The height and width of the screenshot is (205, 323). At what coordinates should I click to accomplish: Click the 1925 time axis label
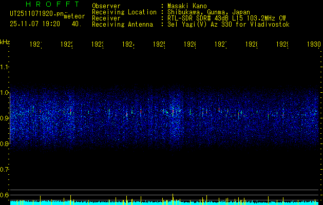click(x=159, y=44)
